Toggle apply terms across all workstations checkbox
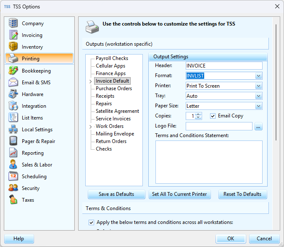The height and width of the screenshot is (247, 284). pos(91,222)
